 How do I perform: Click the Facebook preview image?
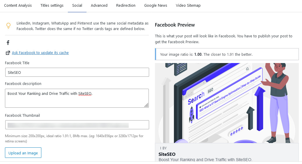227,103
